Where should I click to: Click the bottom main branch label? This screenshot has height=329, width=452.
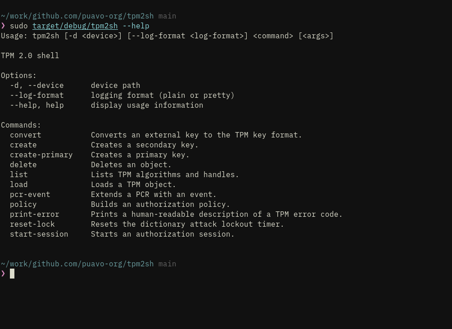pos(167,264)
